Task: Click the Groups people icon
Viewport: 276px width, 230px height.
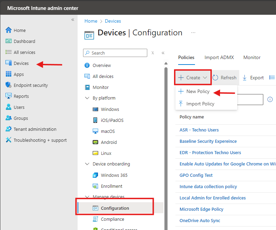Action: click(9, 118)
